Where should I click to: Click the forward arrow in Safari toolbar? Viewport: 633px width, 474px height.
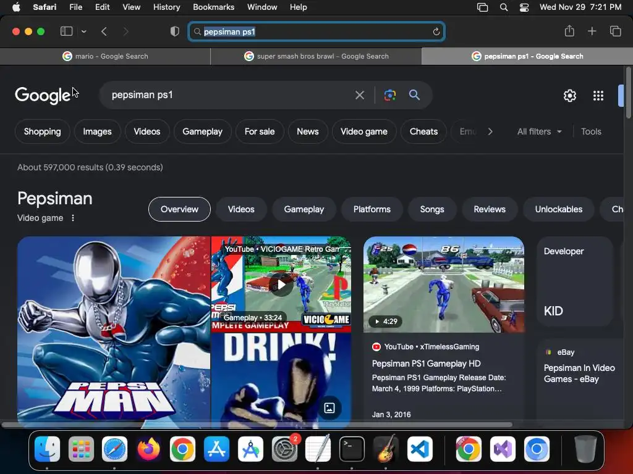[125, 31]
